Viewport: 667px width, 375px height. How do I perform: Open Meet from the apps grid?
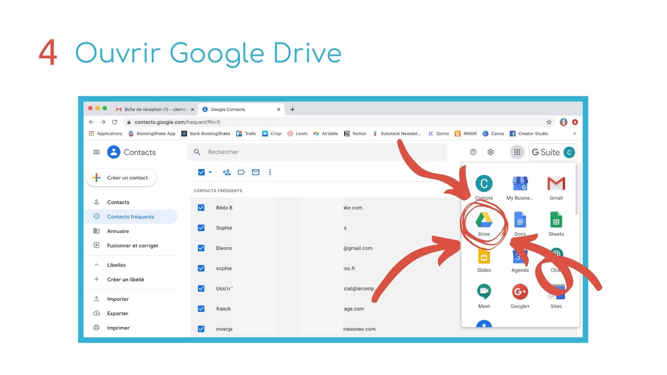coord(484,296)
